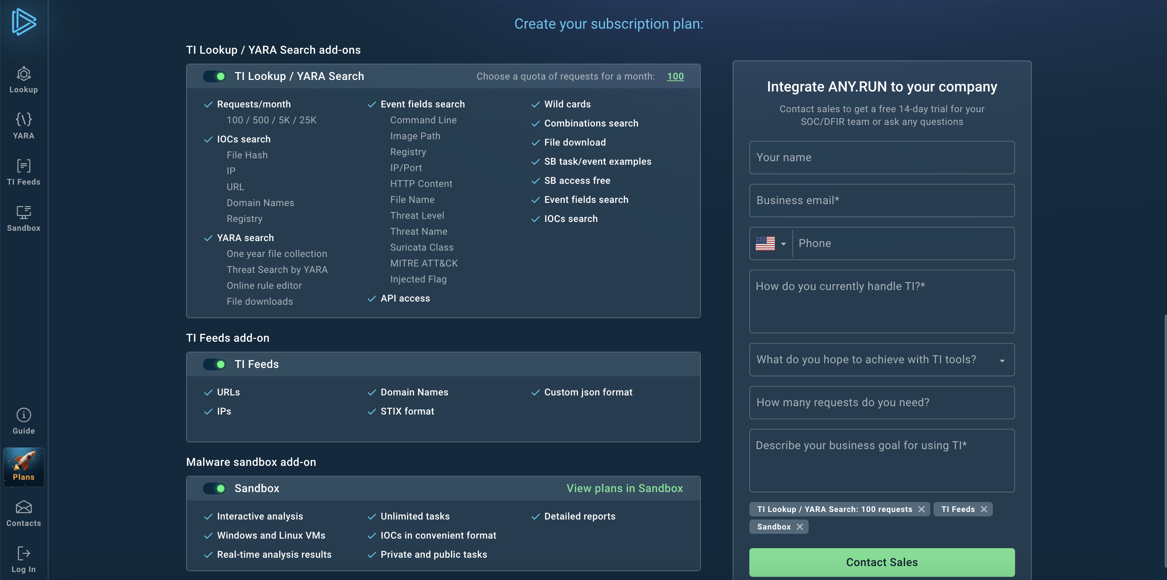This screenshot has width=1167, height=580.
Task: Remove the TI Lookup / YARA Search tag
Action: pyautogui.click(x=922, y=509)
